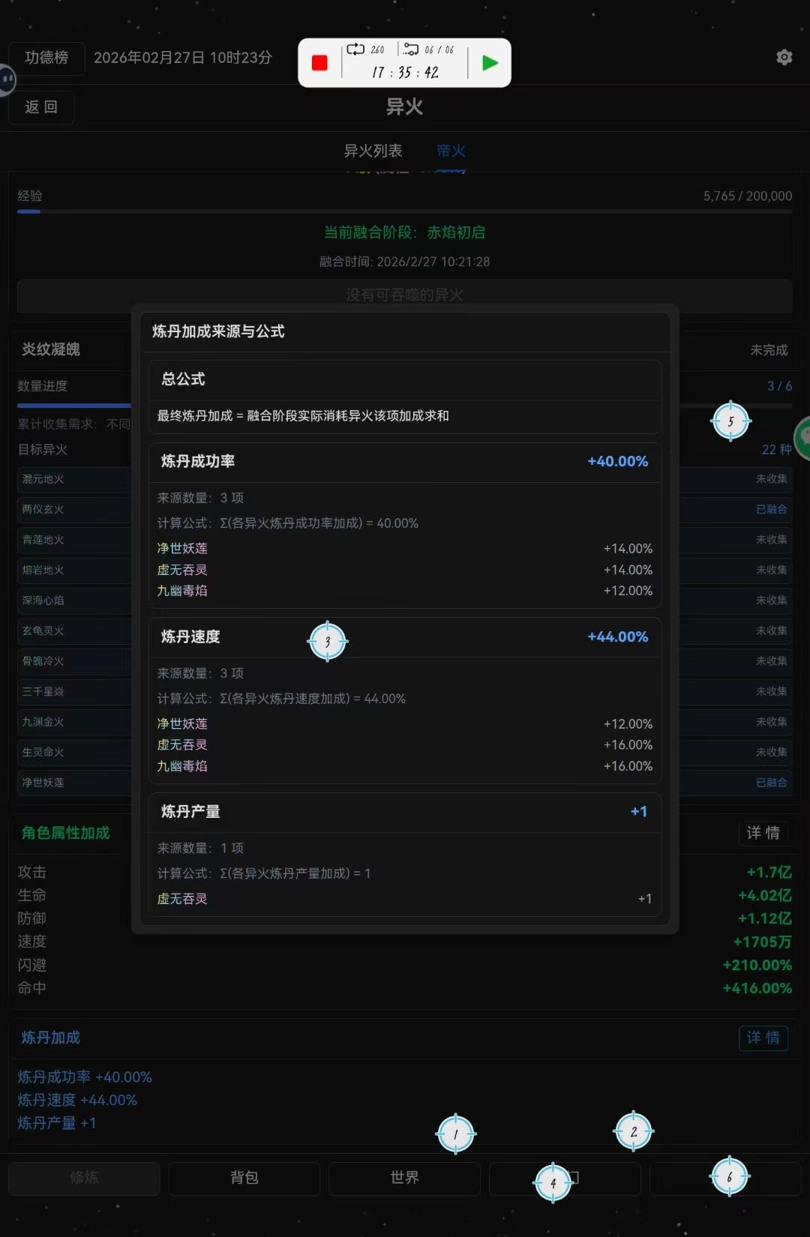810x1237 pixels.
Task: Tap the 2026年02月27日 10时23分 date text
Action: pyautogui.click(x=183, y=58)
